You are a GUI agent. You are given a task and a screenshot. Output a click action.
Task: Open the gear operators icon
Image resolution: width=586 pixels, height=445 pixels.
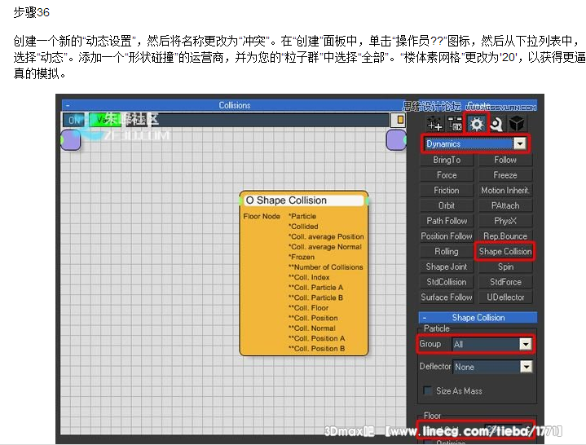pos(476,124)
